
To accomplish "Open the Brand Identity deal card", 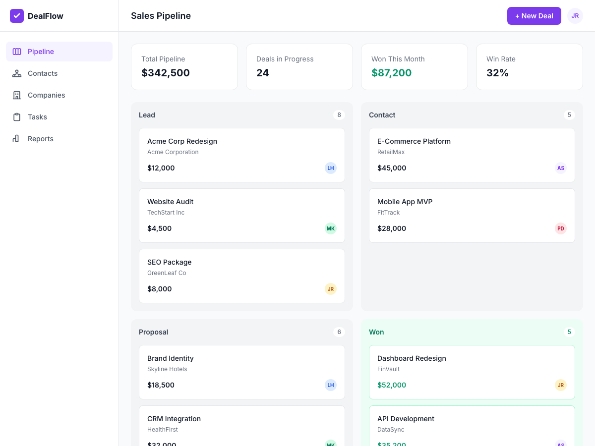I will pos(242,372).
